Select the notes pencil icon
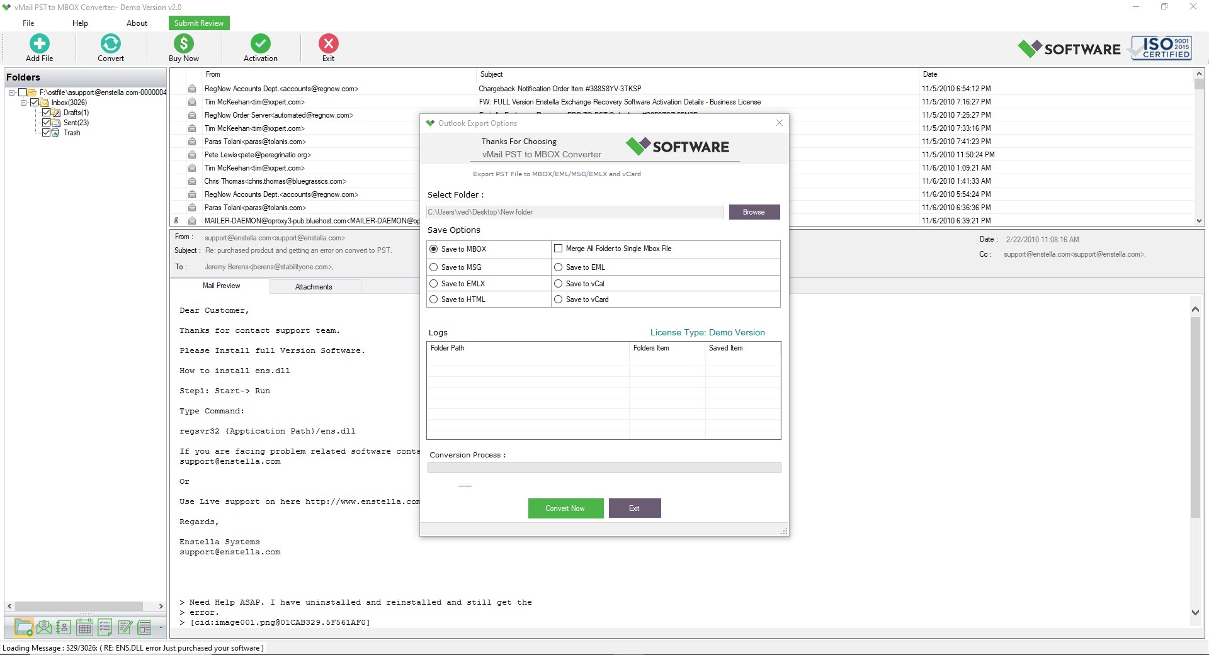The width and height of the screenshot is (1209, 655). coord(125,627)
